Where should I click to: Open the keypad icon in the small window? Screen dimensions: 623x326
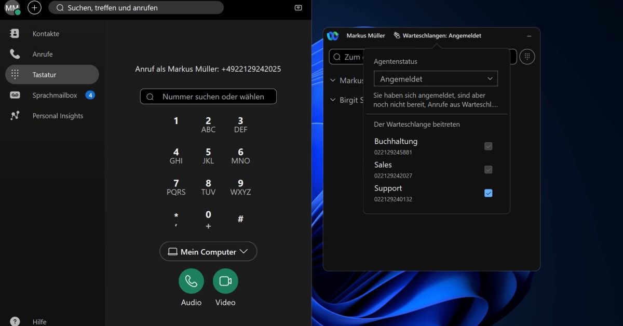pos(527,57)
